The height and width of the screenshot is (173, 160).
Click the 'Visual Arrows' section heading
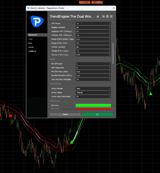(x=55, y=84)
